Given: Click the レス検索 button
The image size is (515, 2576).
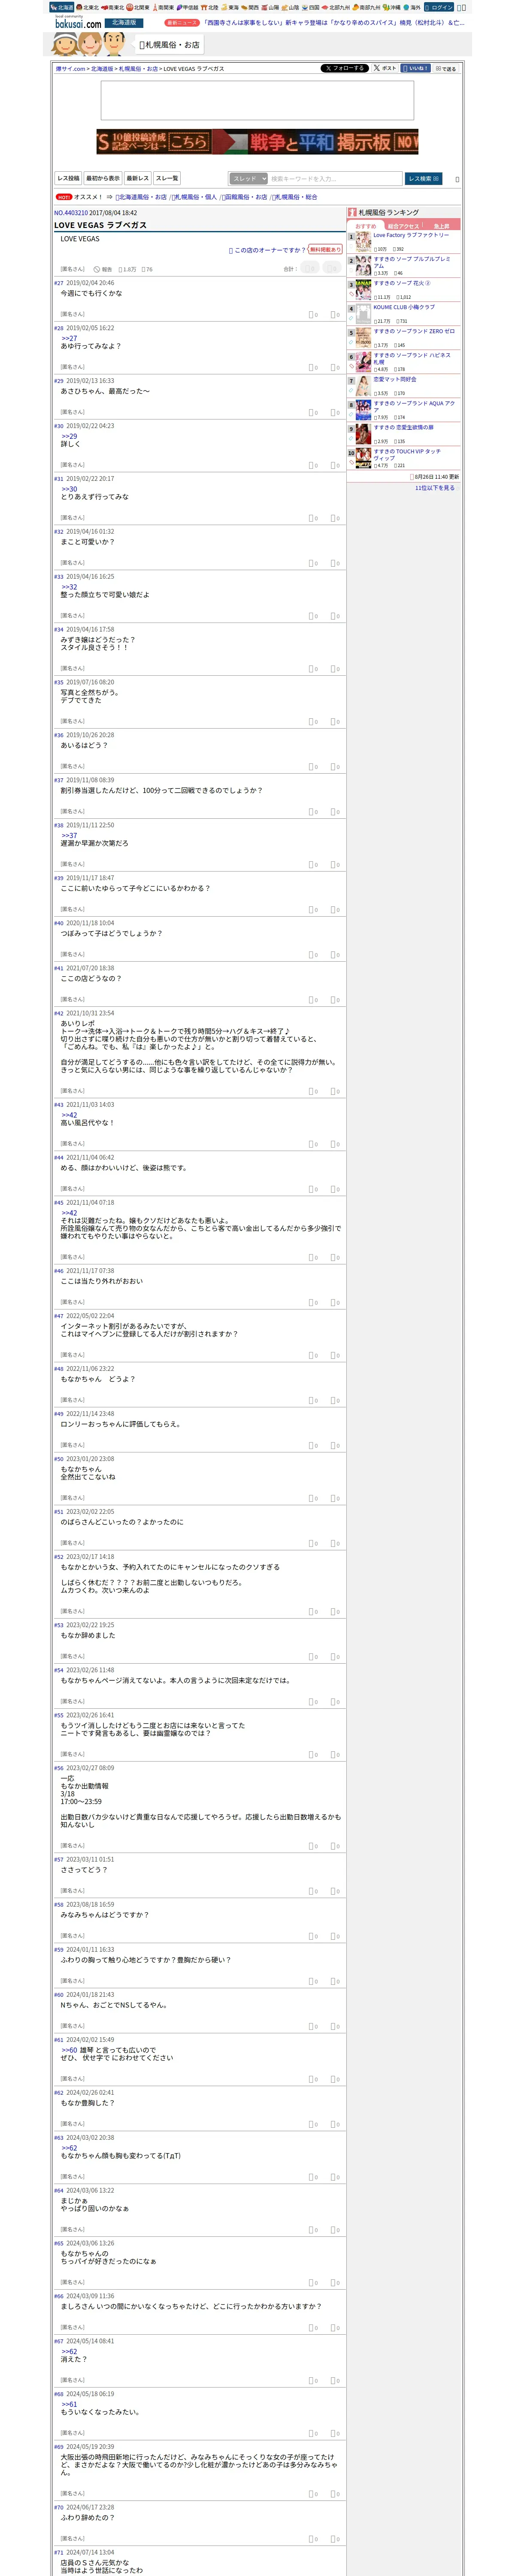Looking at the screenshot, I should (424, 179).
